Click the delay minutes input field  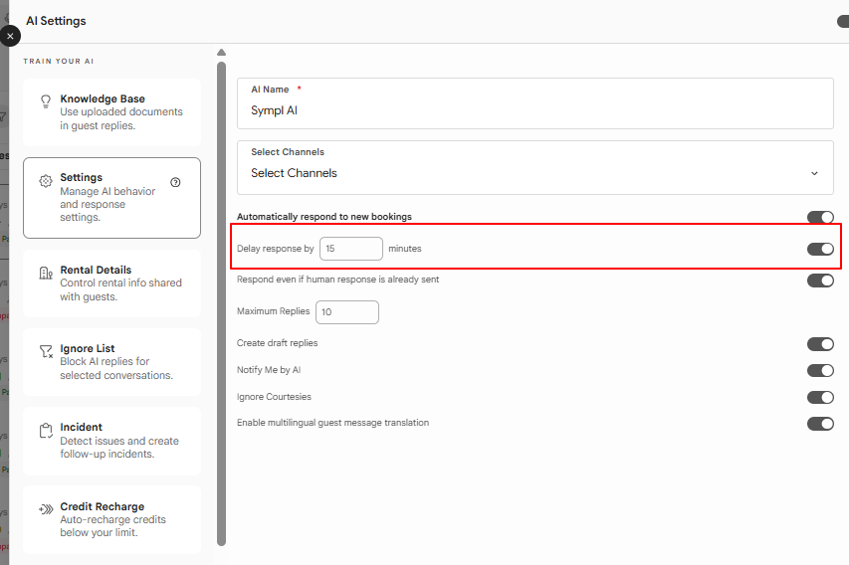coord(351,249)
